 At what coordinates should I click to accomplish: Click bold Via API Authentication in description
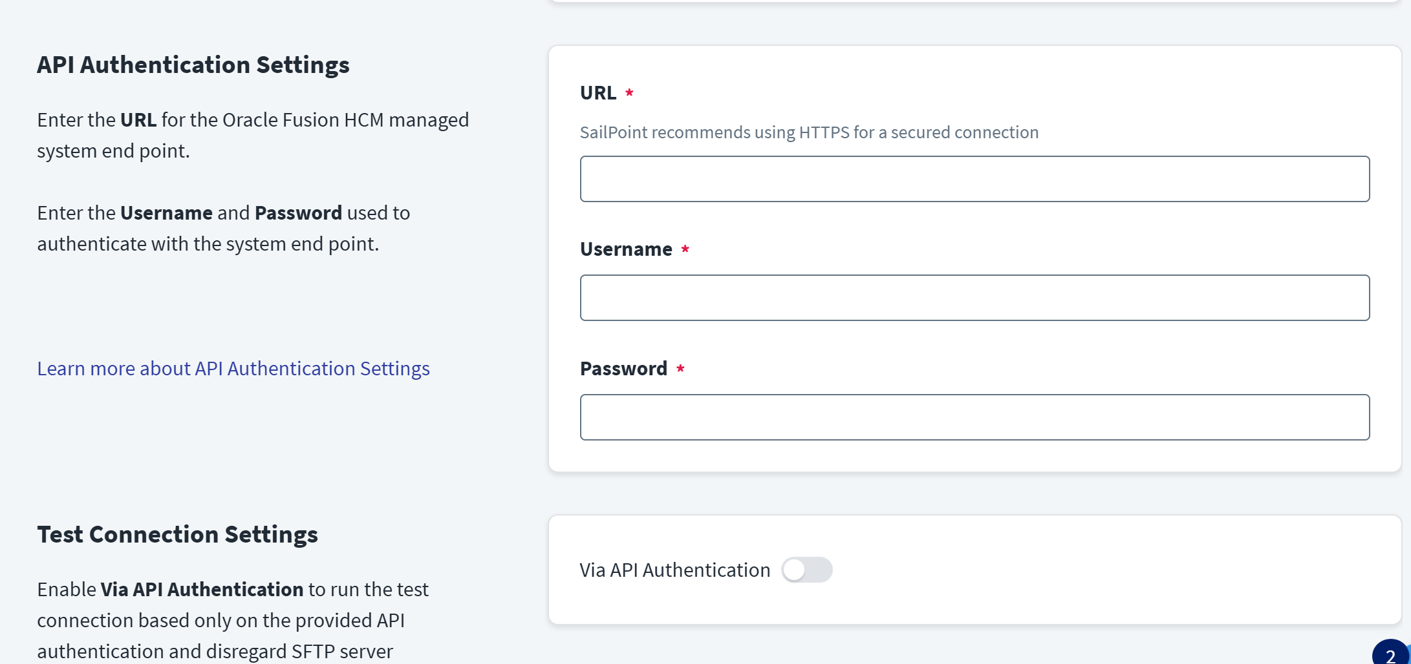(x=202, y=589)
